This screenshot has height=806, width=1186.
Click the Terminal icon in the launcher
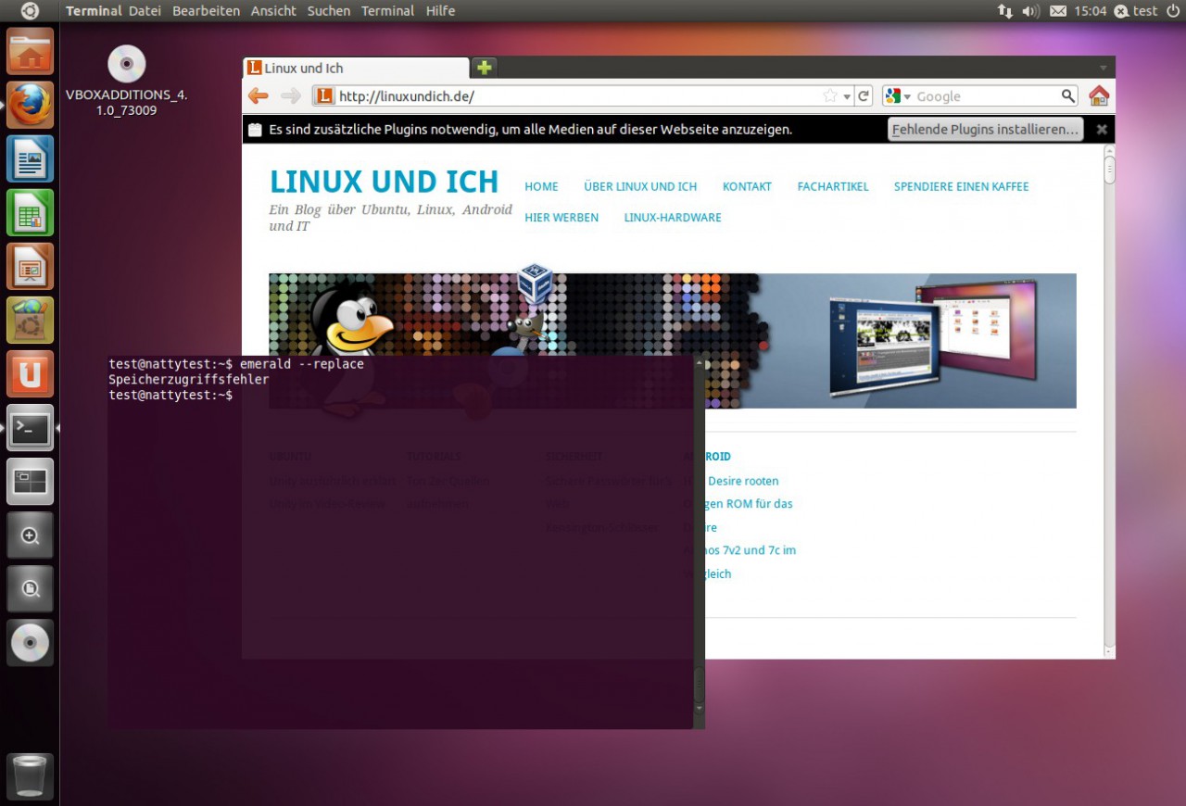(31, 427)
